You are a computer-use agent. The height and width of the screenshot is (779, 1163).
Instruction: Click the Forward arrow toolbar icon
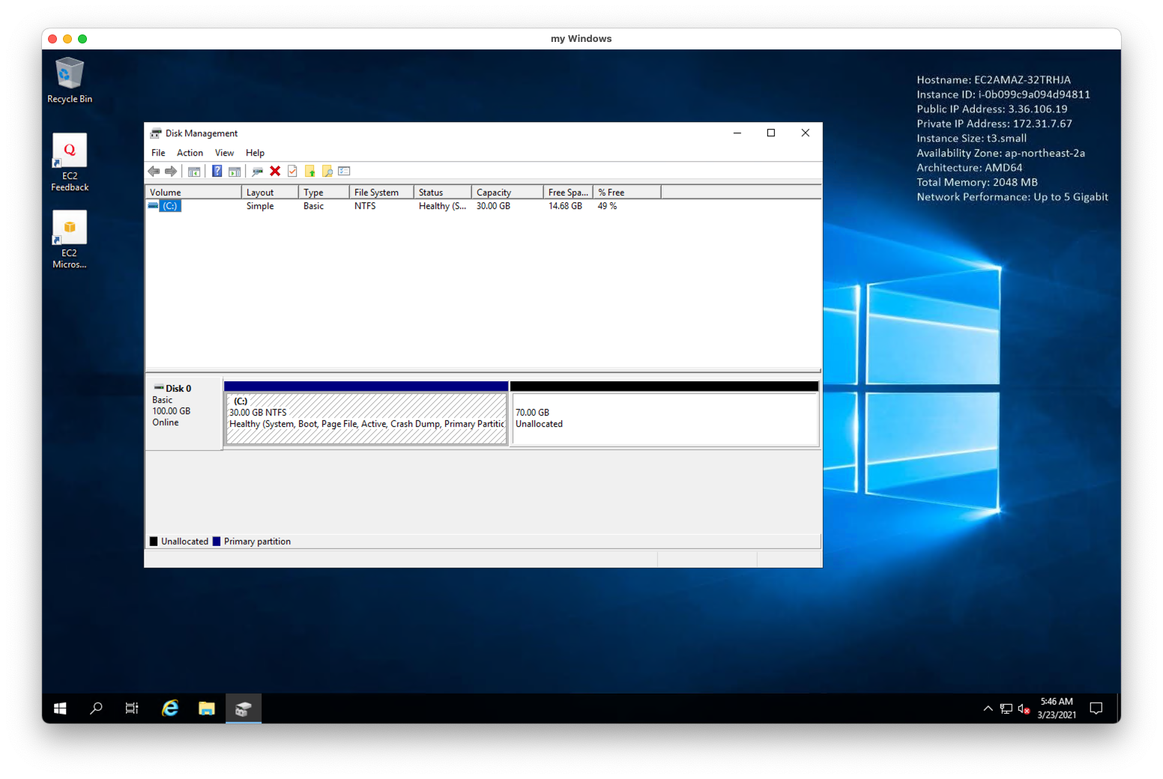tap(171, 172)
